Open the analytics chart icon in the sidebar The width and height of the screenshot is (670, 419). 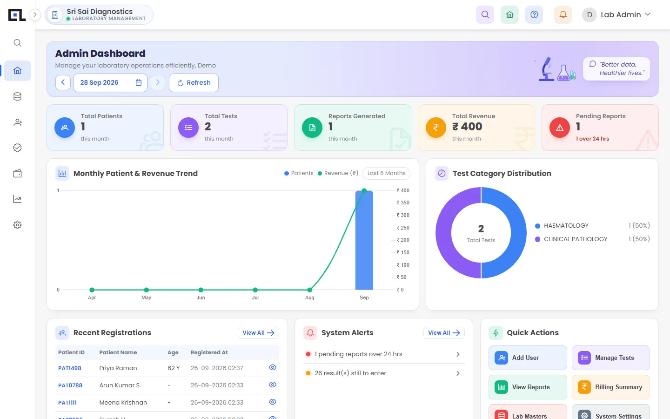click(17, 199)
